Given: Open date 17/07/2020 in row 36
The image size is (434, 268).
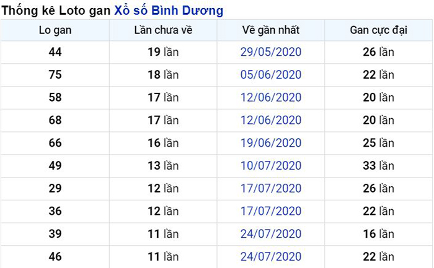Looking at the screenshot, I should [271, 211].
